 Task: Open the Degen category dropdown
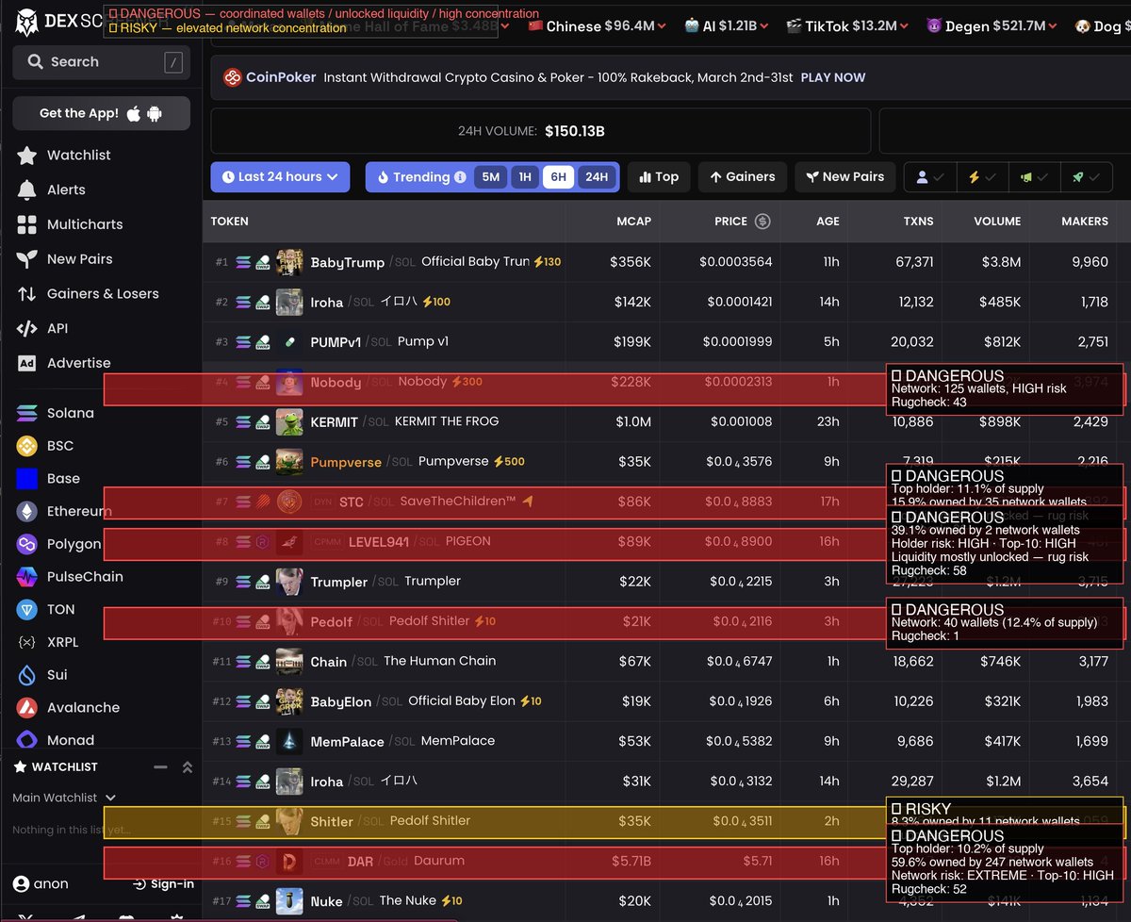pyautogui.click(x=992, y=26)
